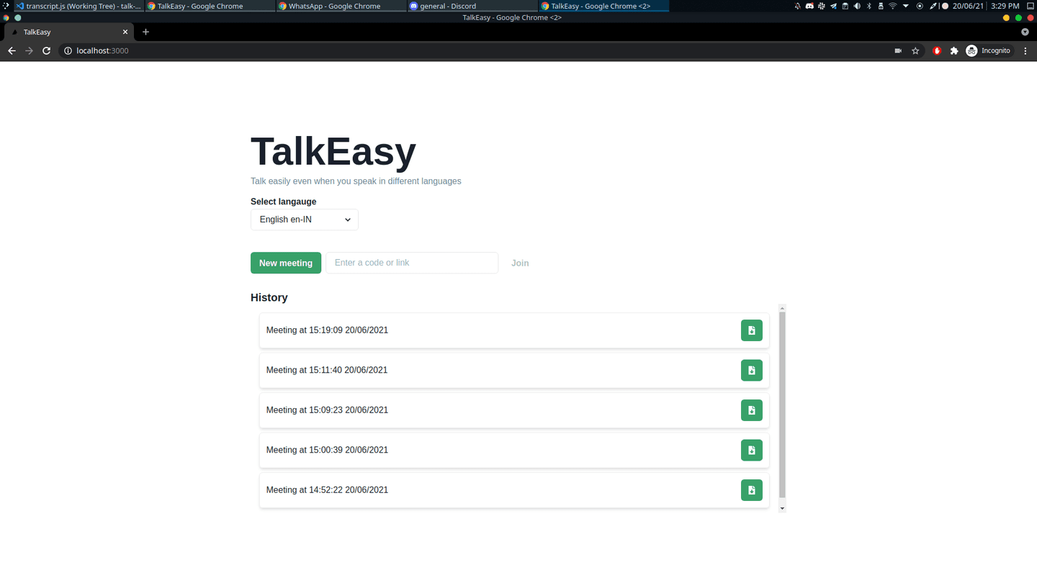The image size is (1037, 583).
Task: Click the Join button
Action: click(520, 263)
